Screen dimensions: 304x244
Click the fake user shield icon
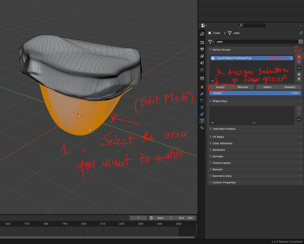[x=300, y=42]
